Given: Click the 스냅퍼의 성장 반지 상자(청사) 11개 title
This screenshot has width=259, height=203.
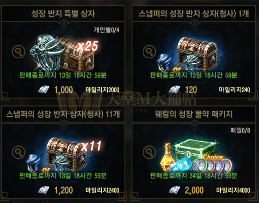Looking at the screenshot, I should [63, 114].
